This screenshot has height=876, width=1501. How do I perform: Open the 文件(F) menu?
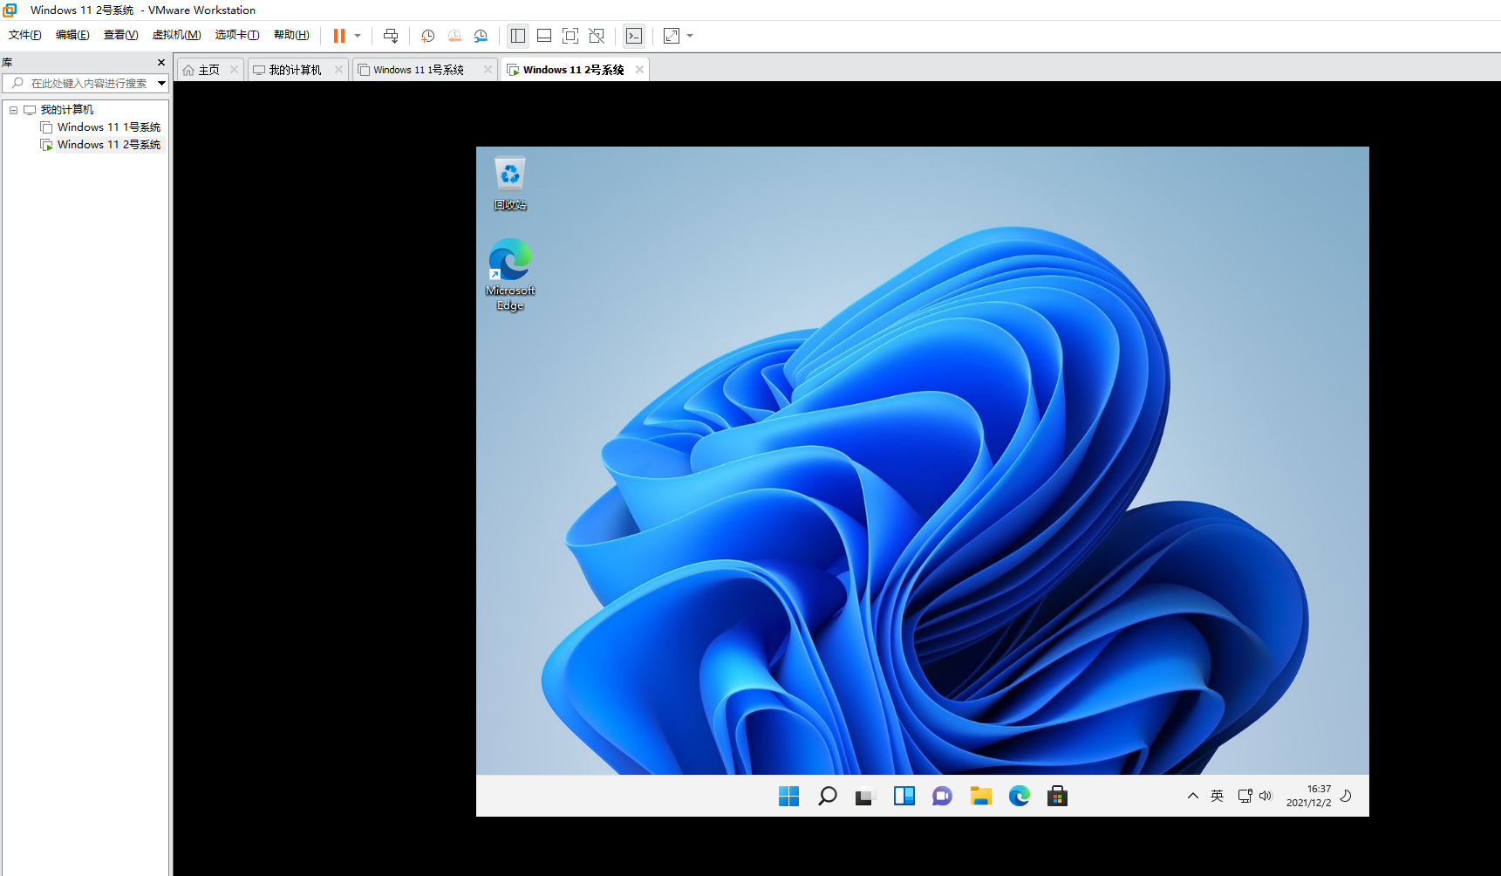(25, 35)
